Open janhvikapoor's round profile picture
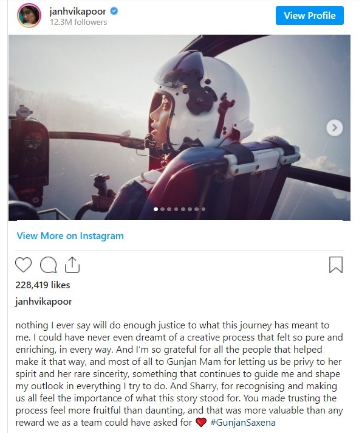 29,15
